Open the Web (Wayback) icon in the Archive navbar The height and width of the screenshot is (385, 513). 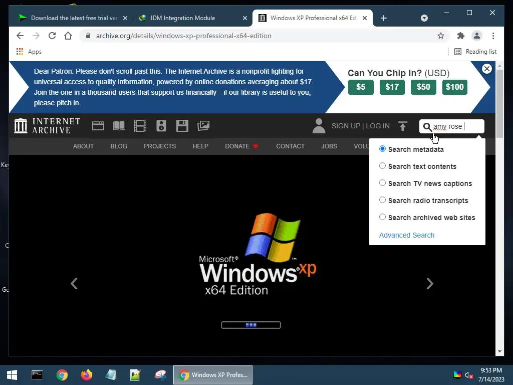[x=98, y=126]
